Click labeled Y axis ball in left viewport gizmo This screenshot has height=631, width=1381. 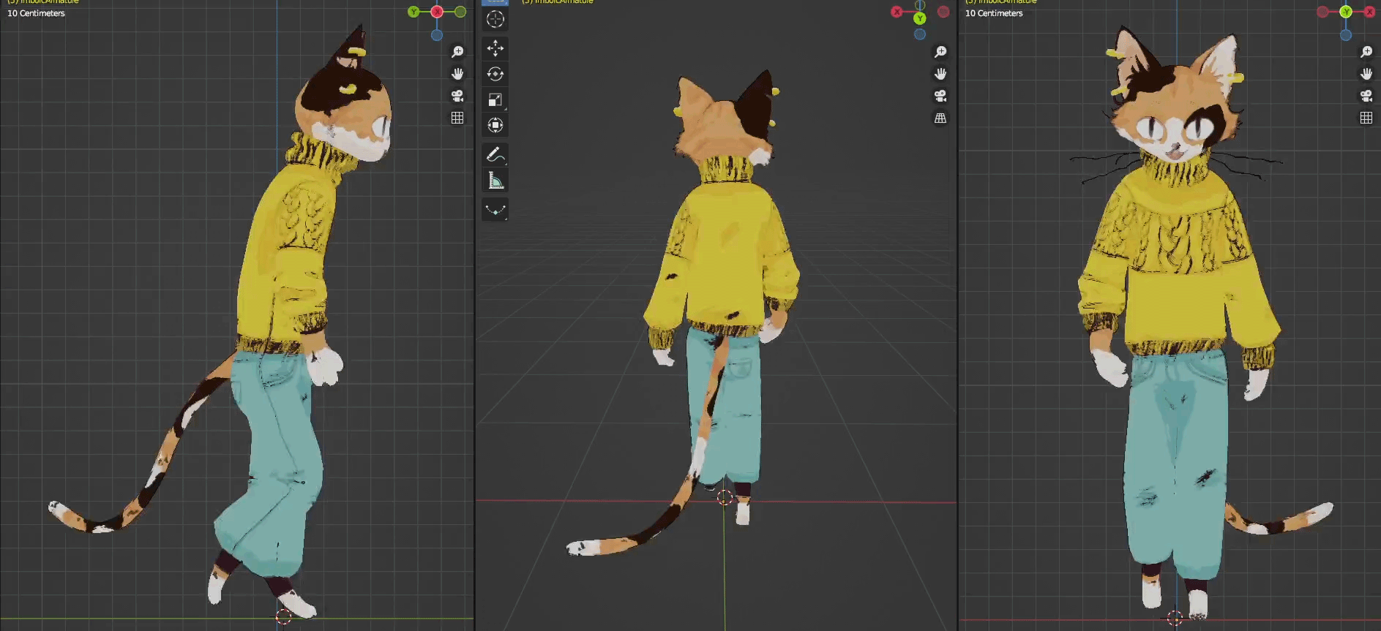(x=414, y=12)
